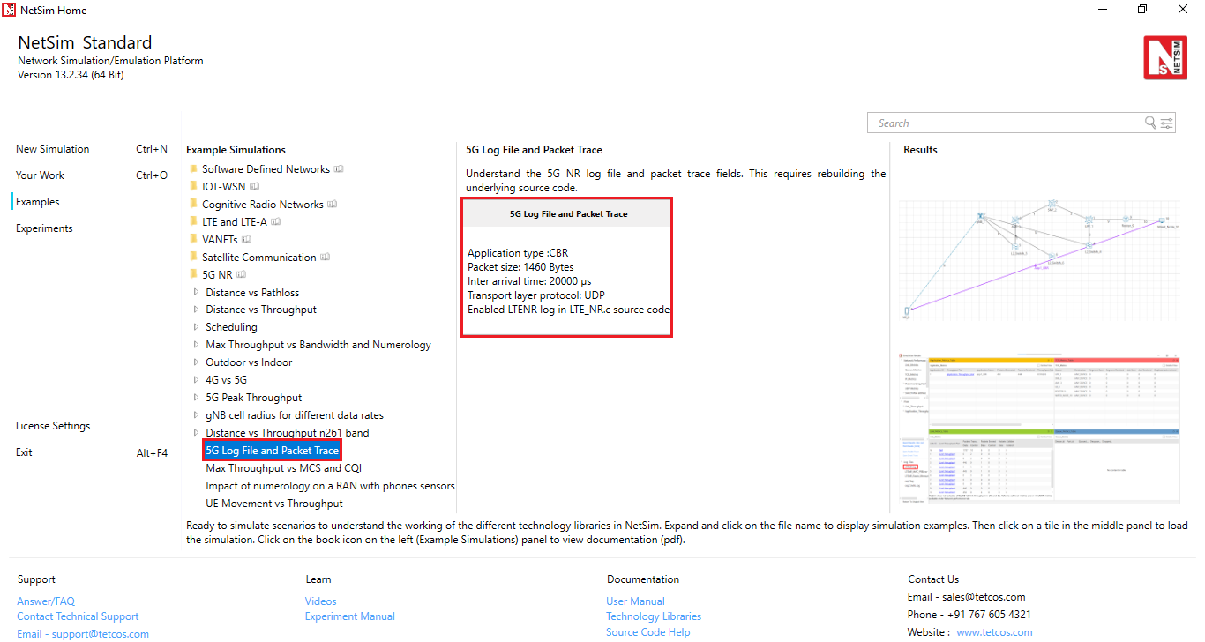Load the 5G Log File and Packet Trace tile
The height and width of the screenshot is (642, 1205).
tap(567, 267)
